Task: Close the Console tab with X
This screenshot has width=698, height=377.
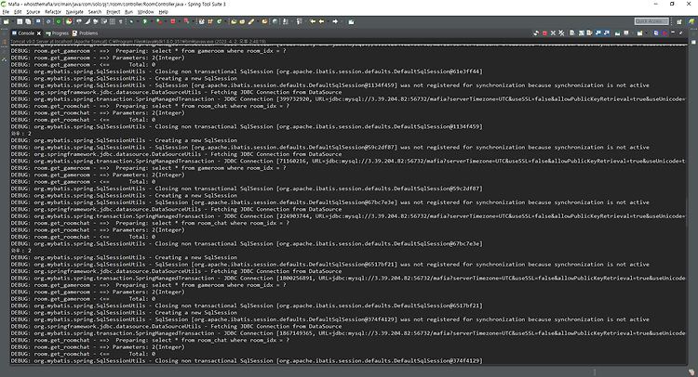Action: tap(39, 33)
